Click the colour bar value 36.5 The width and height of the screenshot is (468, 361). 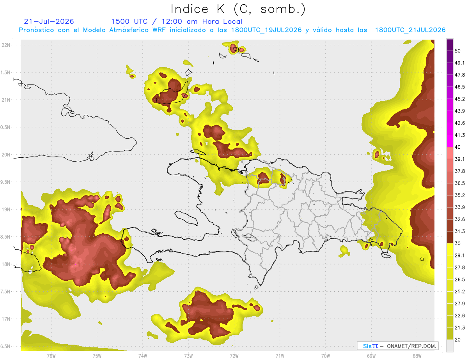[x=460, y=183]
